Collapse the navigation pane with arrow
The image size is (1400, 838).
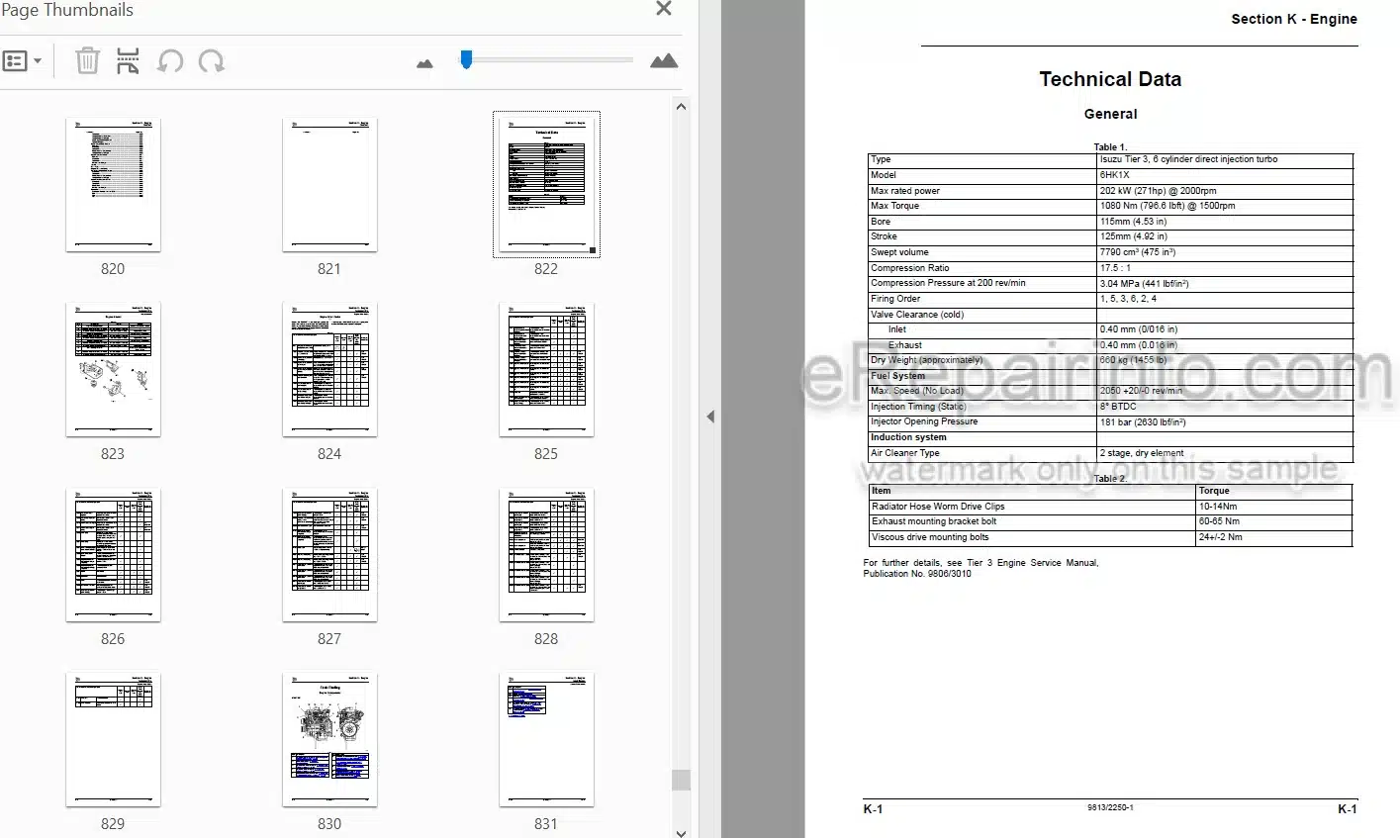point(709,417)
